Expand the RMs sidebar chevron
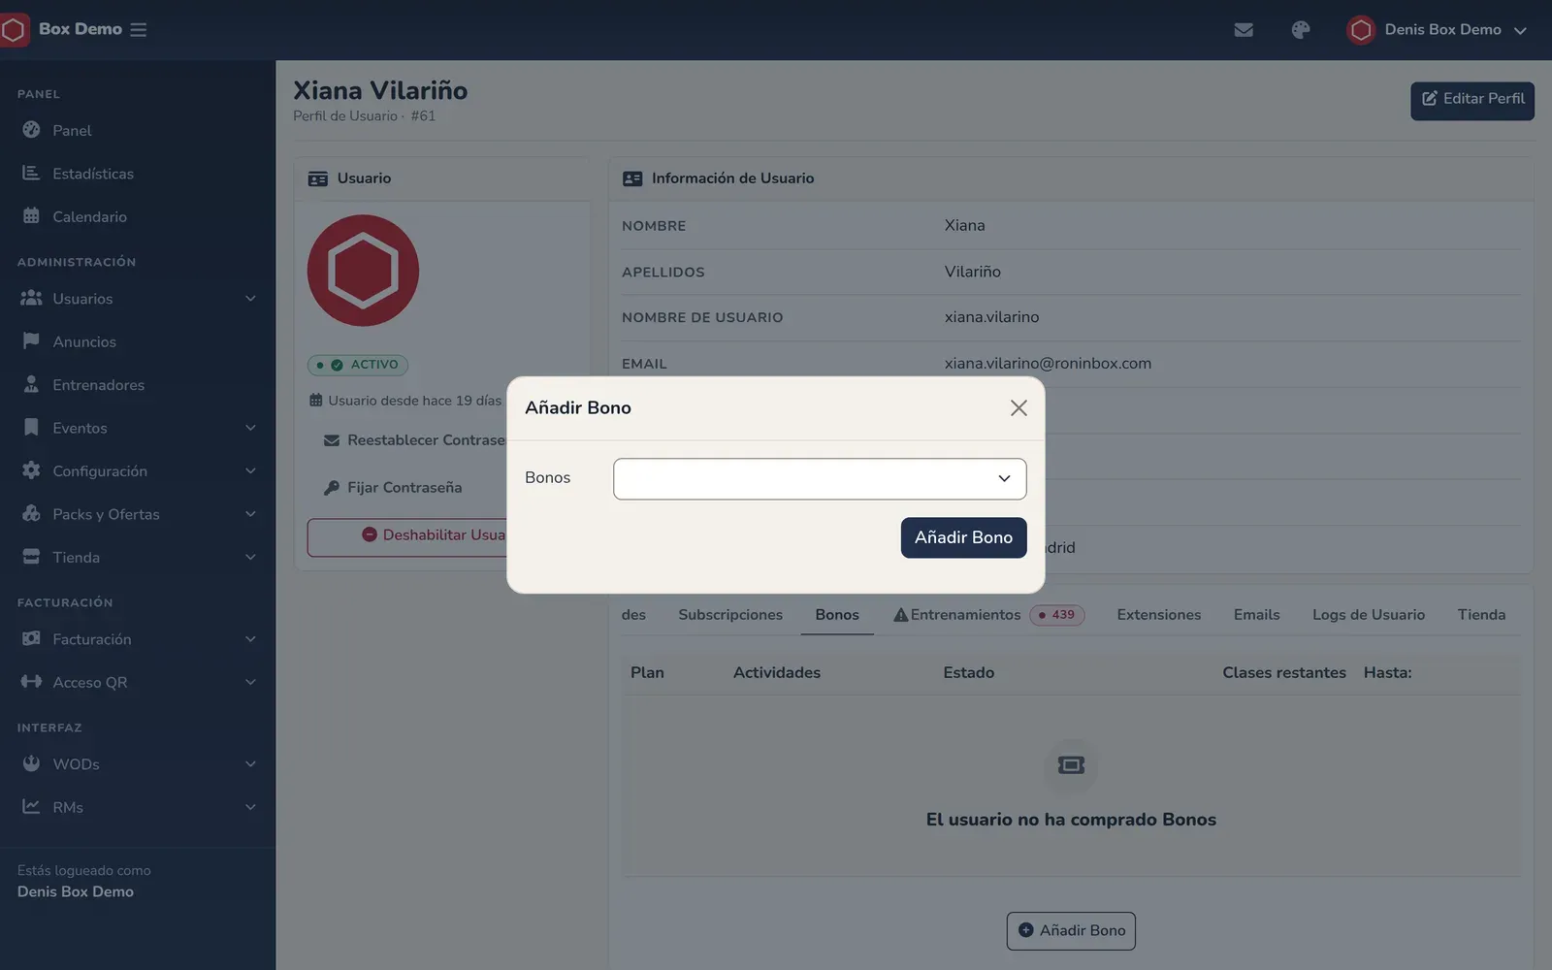Image resolution: width=1552 pixels, height=970 pixels. tap(250, 807)
